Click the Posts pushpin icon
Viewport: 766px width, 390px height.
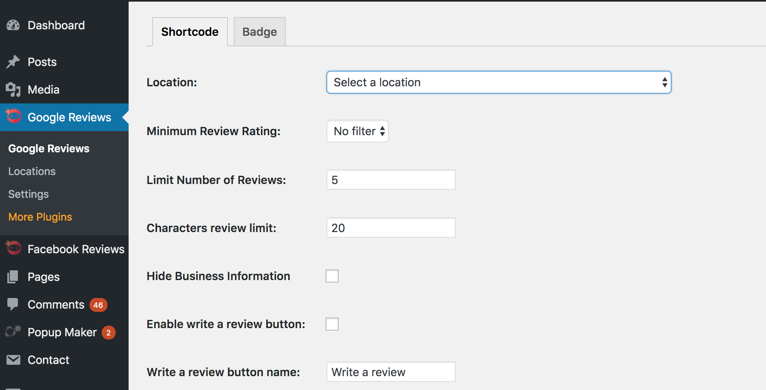coord(13,62)
